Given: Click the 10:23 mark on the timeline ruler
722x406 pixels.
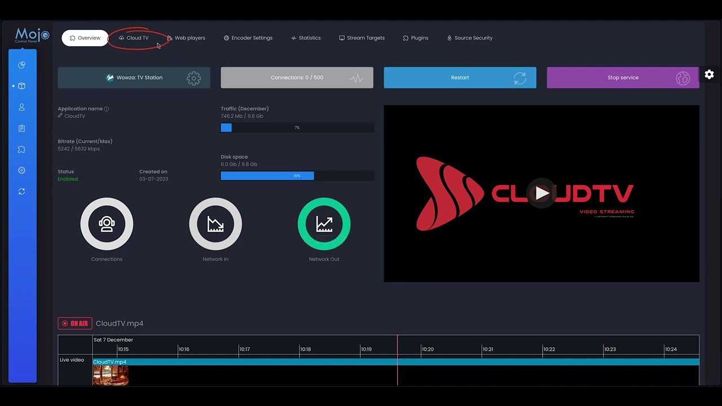Looking at the screenshot, I should click(610, 349).
